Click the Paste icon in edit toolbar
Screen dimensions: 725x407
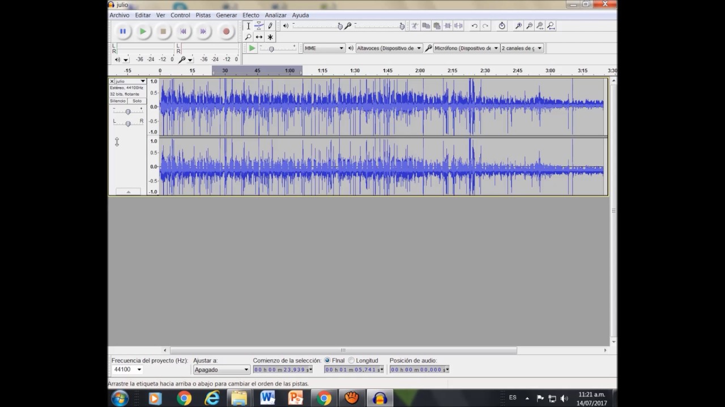coord(437,26)
